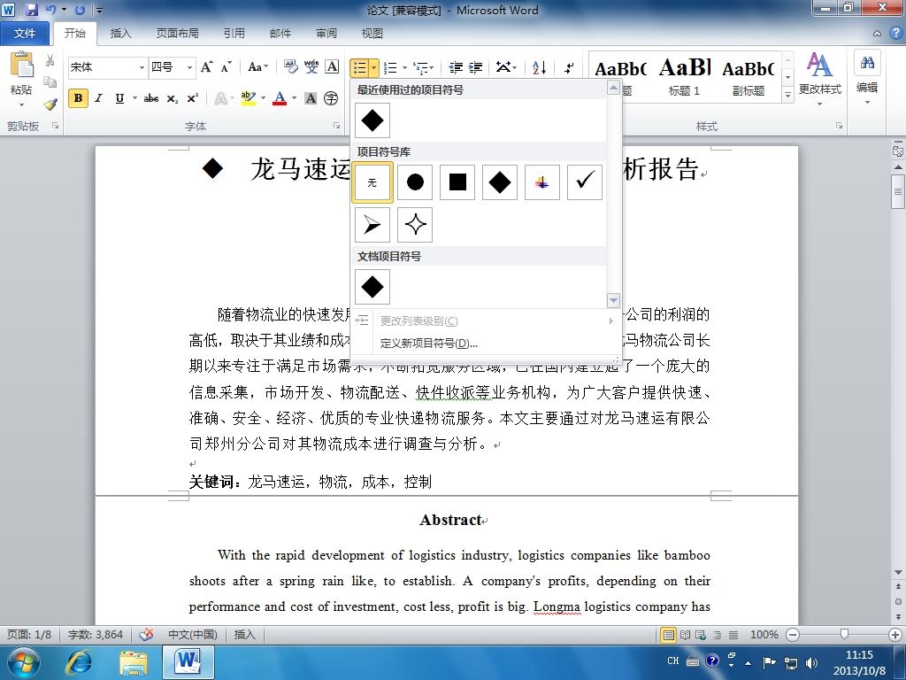Choose the colorful cross bullet from library
Image resolution: width=906 pixels, height=680 pixels.
542,182
